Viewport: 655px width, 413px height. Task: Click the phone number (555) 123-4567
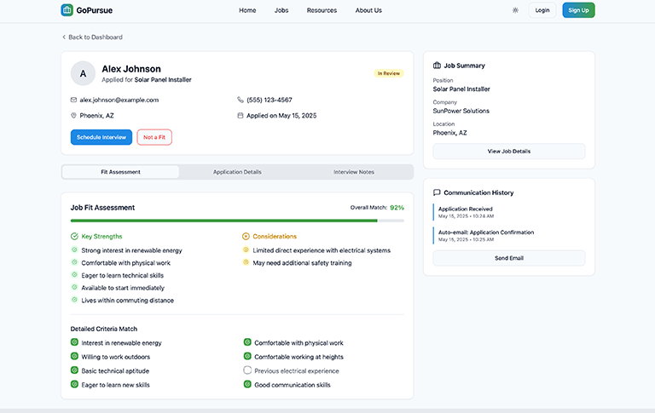coord(270,100)
